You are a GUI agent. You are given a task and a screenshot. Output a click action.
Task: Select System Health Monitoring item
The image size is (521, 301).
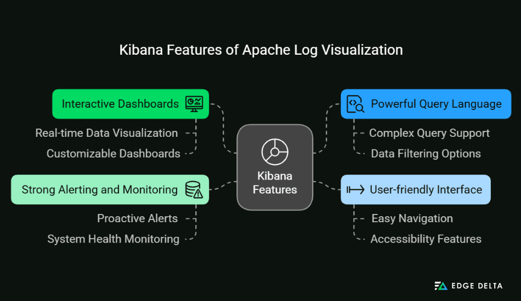point(113,239)
